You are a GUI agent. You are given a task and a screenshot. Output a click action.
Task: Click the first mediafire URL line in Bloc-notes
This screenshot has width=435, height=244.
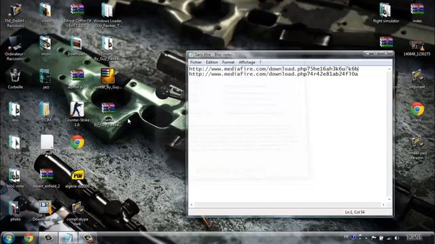tap(274, 69)
